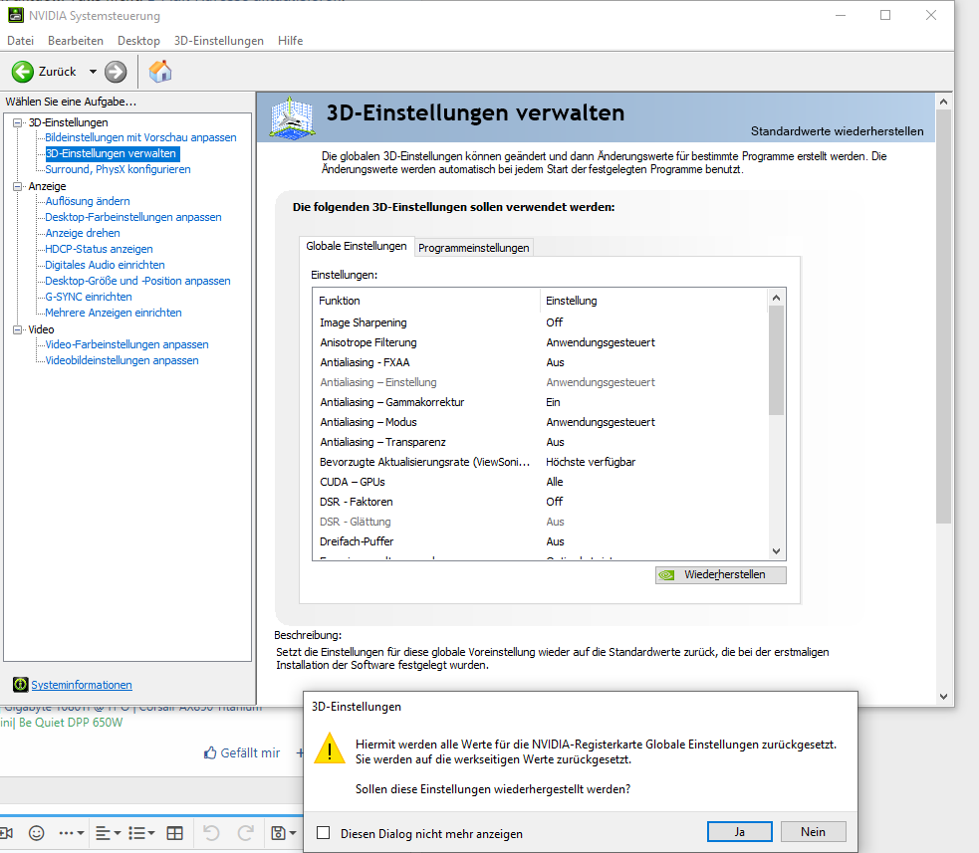
Task: Open the text alignment dropdown in editor
Action: click(108, 833)
